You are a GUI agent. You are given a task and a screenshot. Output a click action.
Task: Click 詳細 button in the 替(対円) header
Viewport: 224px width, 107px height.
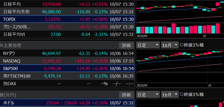coord(126,95)
